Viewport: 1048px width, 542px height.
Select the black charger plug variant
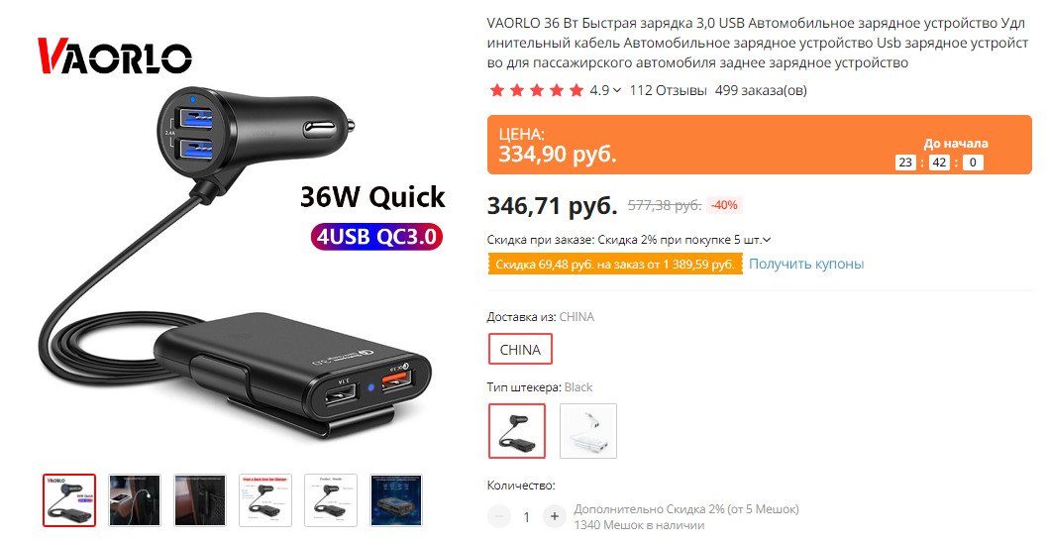click(517, 430)
